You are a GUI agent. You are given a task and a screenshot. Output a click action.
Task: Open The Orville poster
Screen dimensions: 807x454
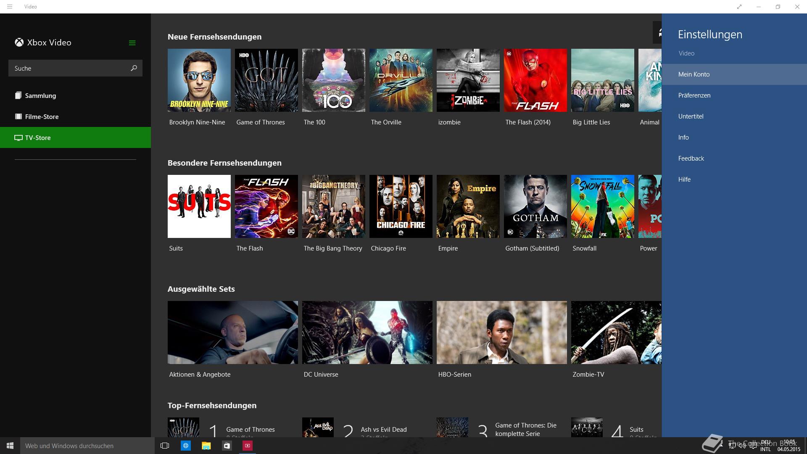coord(401,80)
